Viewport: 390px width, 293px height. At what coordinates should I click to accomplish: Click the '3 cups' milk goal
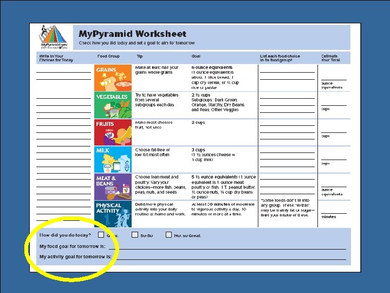coord(198,150)
